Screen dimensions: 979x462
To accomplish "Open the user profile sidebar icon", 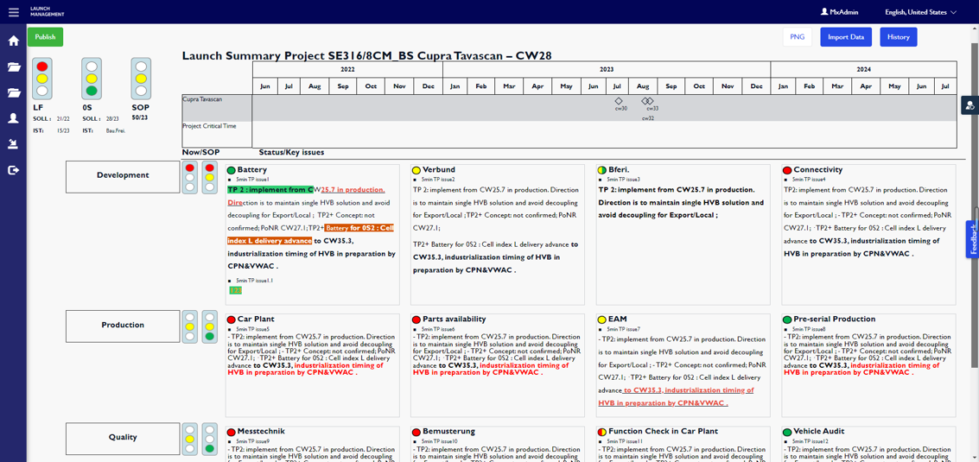I will 13,118.
